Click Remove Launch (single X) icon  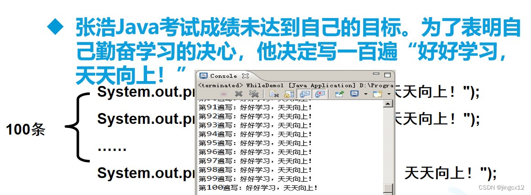(x=239, y=94)
